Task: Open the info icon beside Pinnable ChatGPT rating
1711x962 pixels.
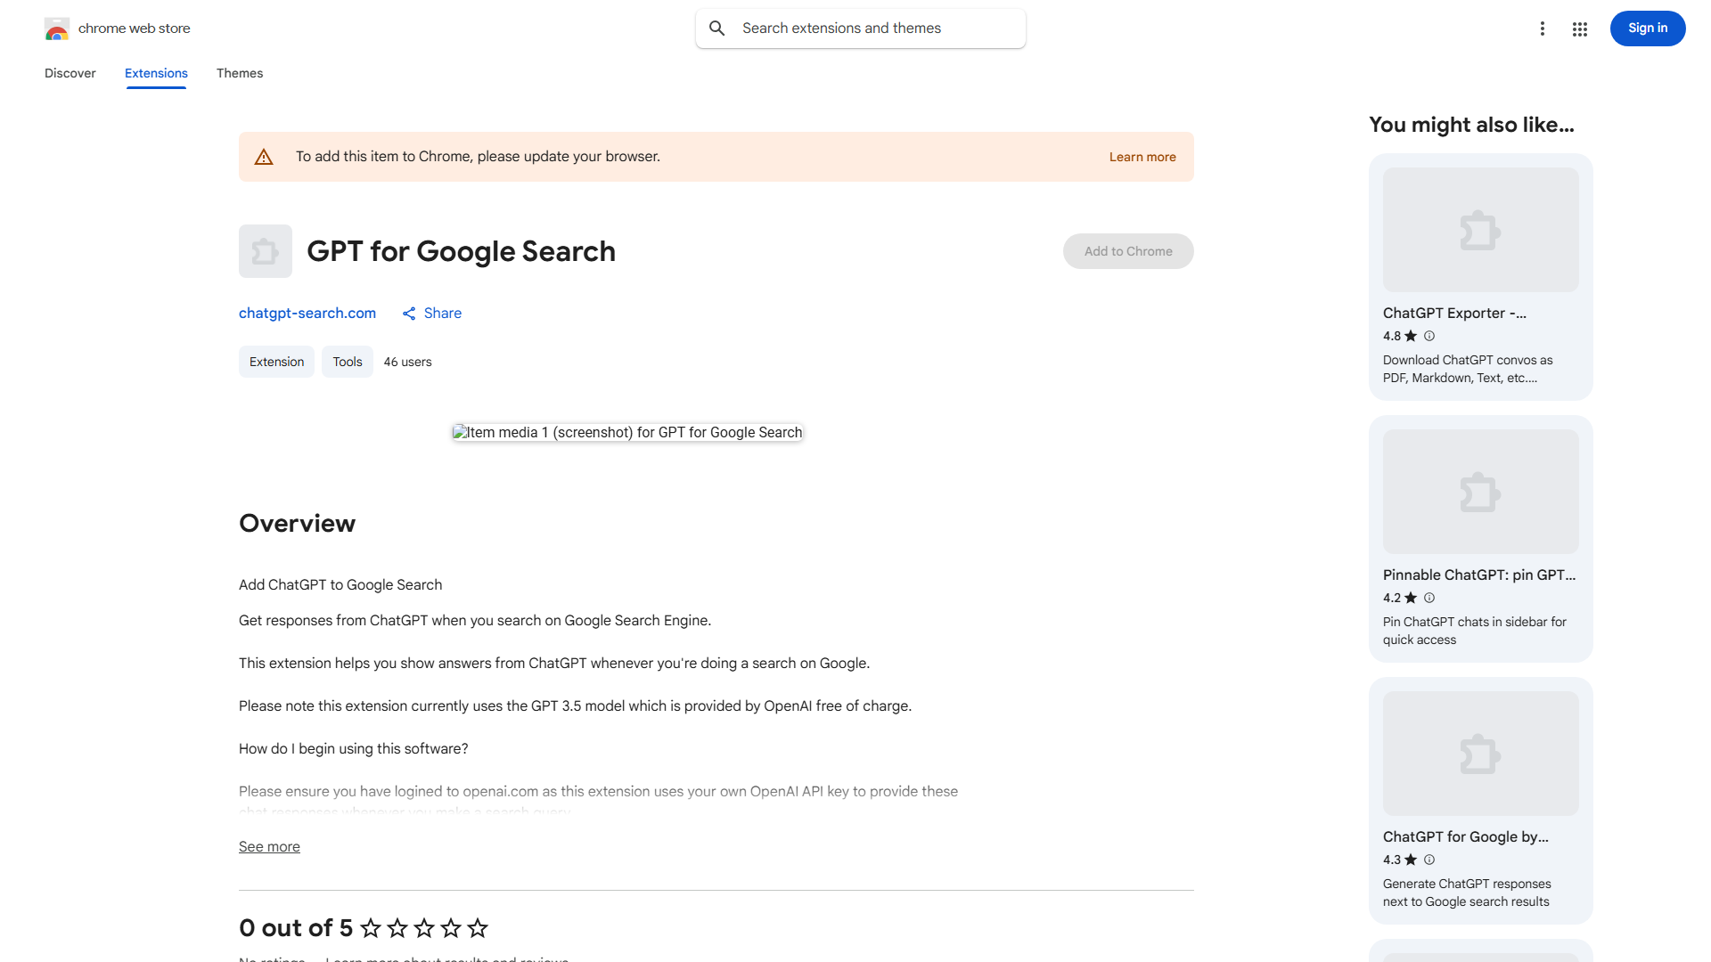Action: point(1429,598)
